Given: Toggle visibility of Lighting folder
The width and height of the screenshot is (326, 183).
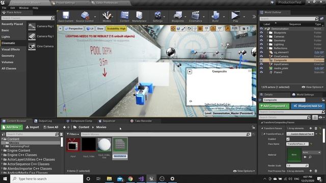Looking at the screenshot, I should pyautogui.click(x=261, y=44).
